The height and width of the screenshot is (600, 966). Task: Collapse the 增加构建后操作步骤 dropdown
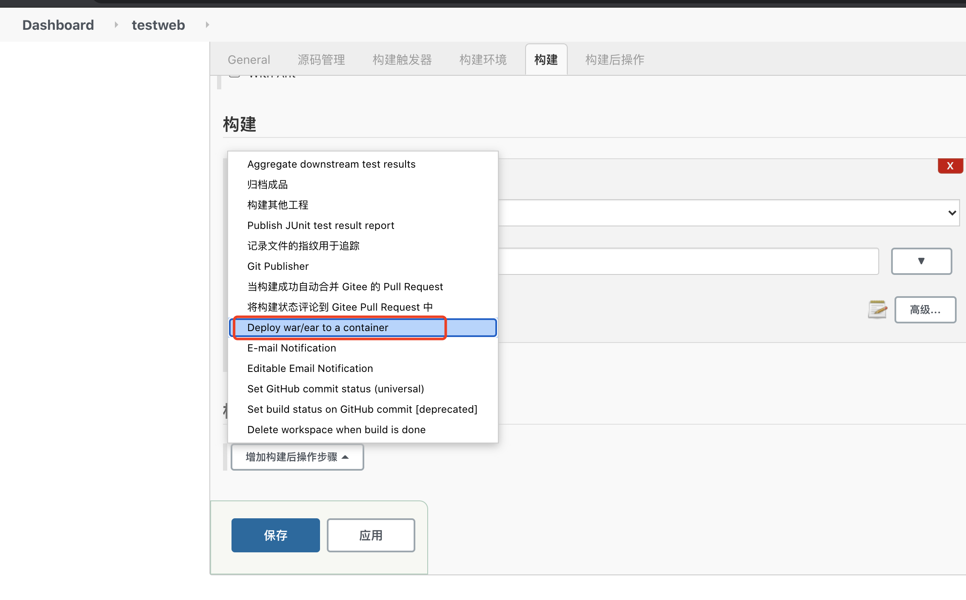(x=297, y=457)
